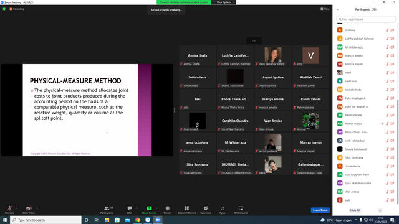The width and height of the screenshot is (399, 224).
Task: Toggle nadirabils' video icon
Action: coord(392,81)
